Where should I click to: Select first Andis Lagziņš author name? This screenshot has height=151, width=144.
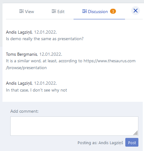coord(19,32)
